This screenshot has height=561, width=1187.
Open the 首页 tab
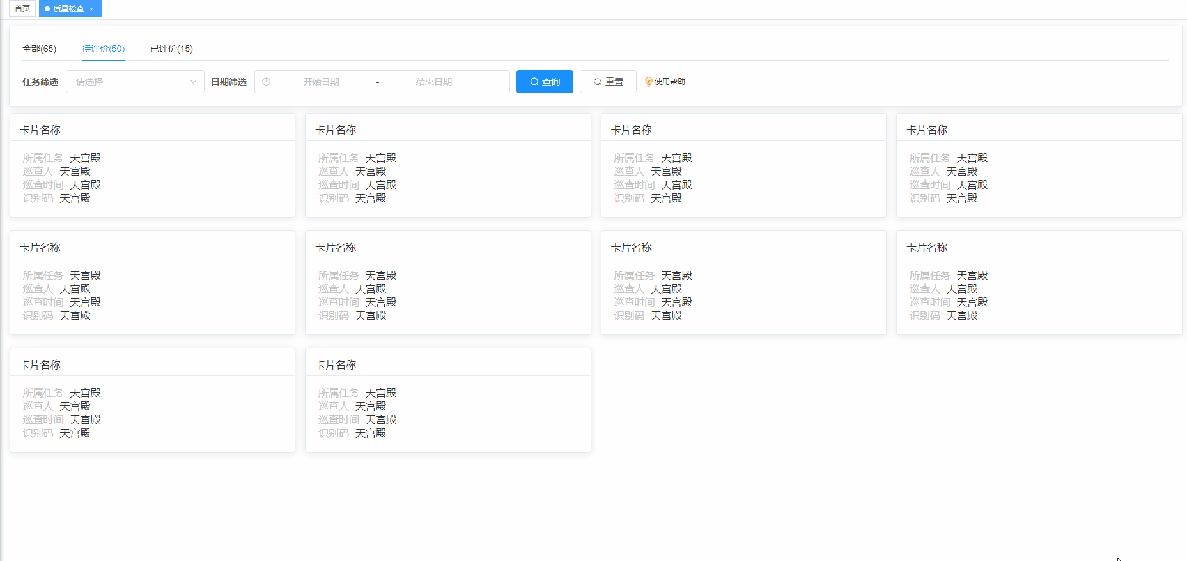22,8
